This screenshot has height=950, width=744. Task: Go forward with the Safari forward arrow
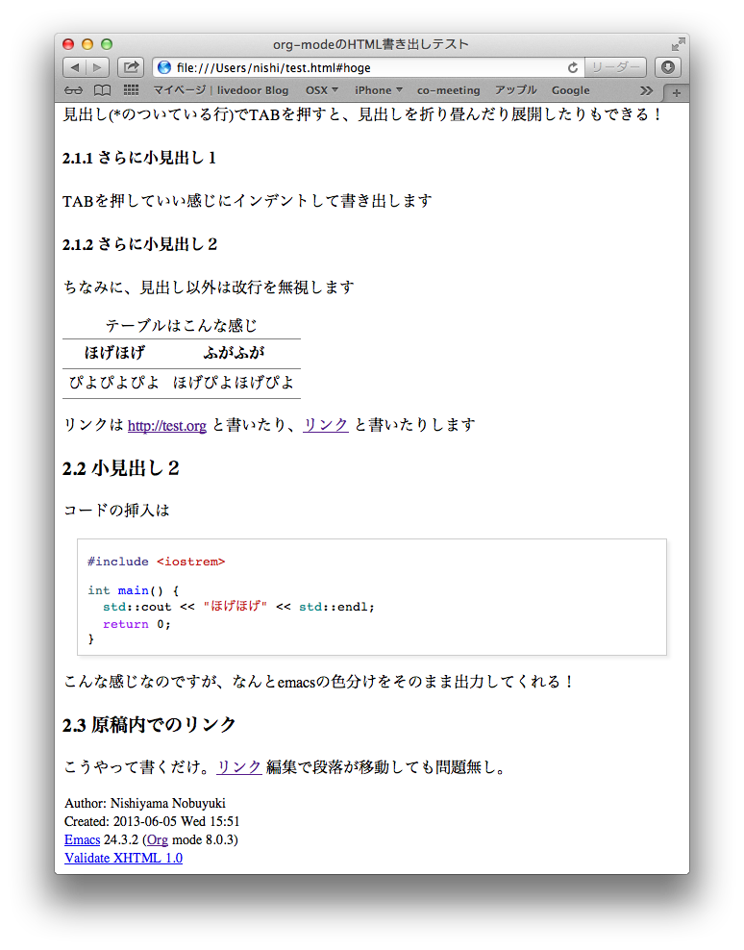97,67
